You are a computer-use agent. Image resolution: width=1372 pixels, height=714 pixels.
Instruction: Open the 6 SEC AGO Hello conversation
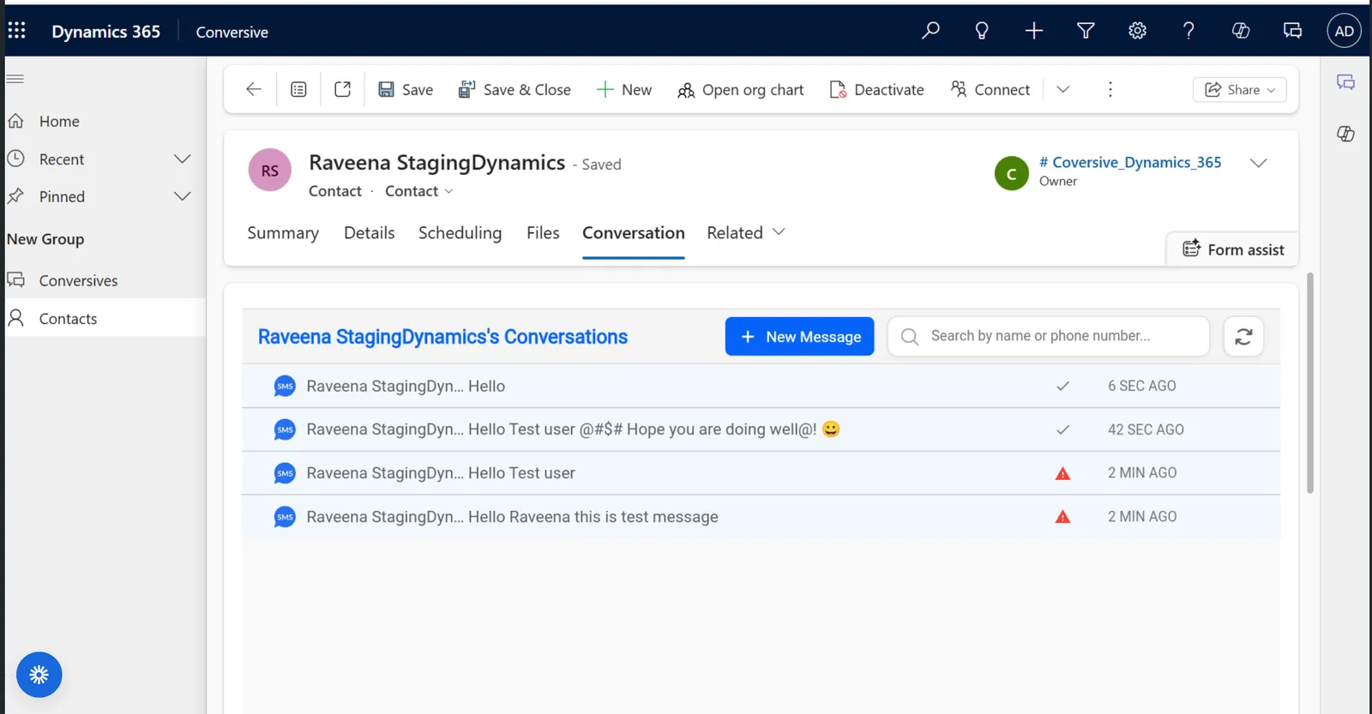pyautogui.click(x=761, y=386)
